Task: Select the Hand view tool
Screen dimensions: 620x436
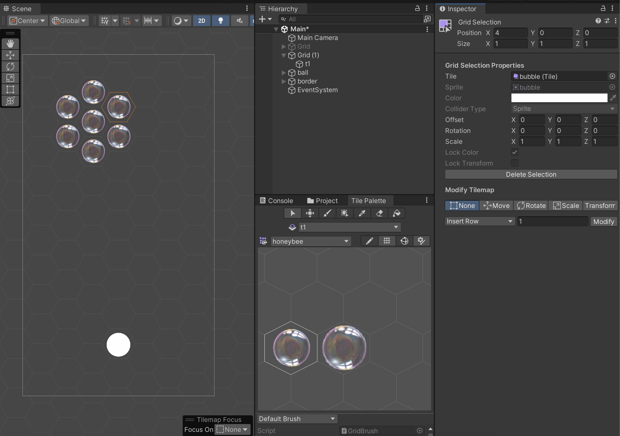Action: tap(10, 44)
